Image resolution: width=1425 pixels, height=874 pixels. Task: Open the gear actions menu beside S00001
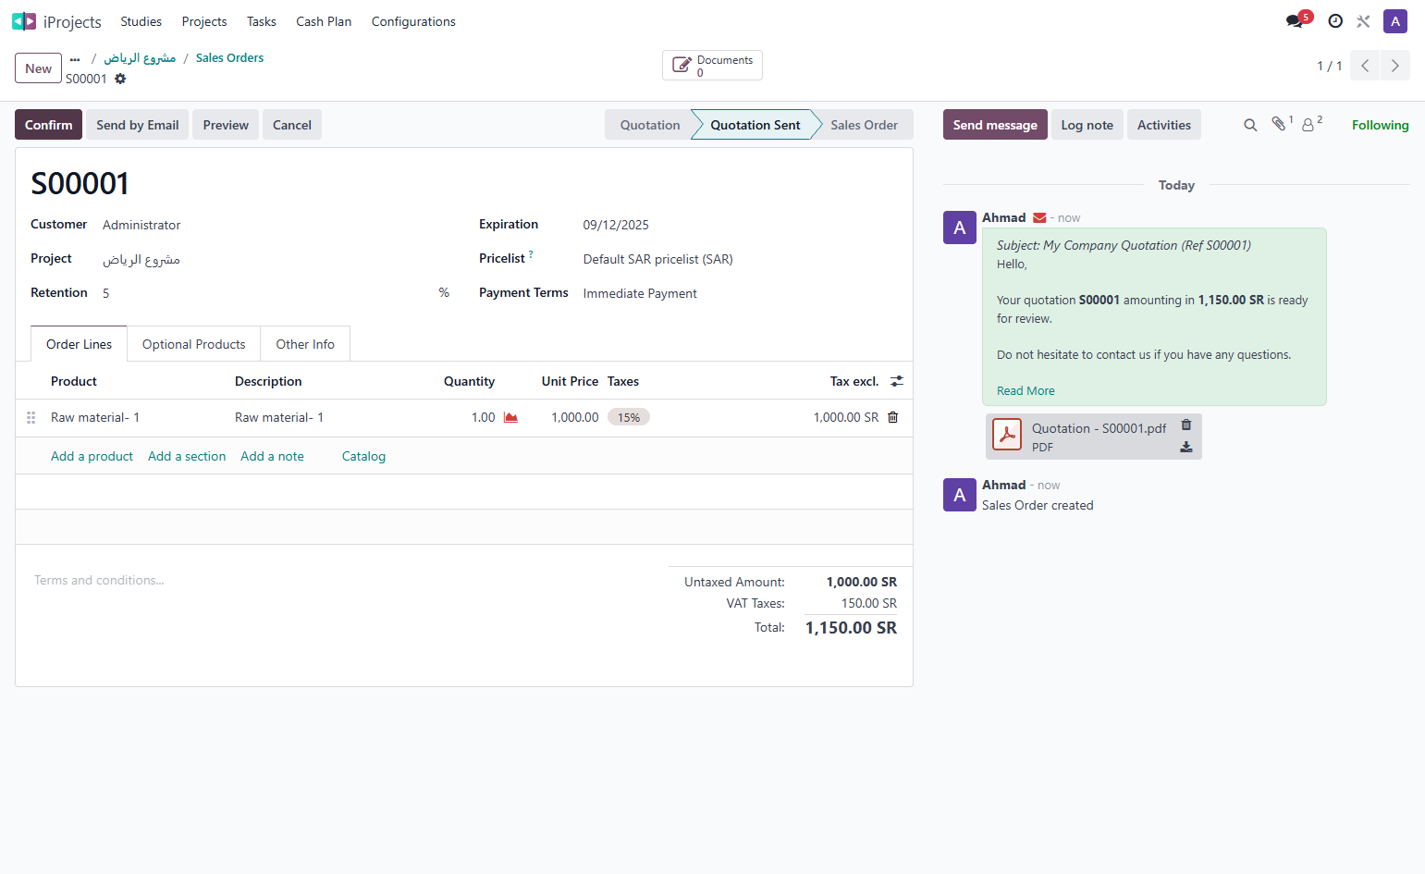[120, 79]
